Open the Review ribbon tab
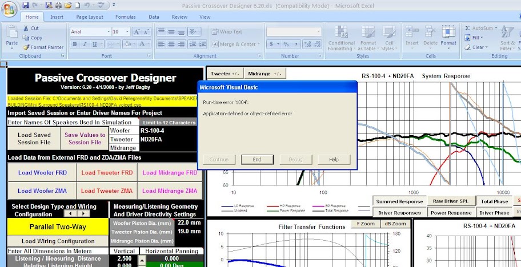Screen dimensions: 521x267 (179, 17)
